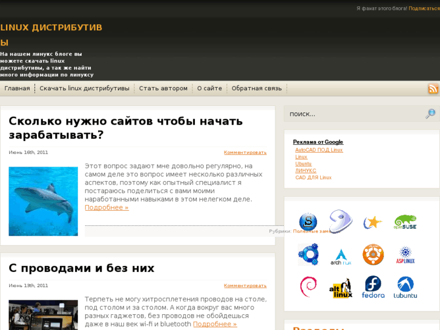Click the Ubuntu ad link
Screen dimensions: 440x330
(x=303, y=163)
